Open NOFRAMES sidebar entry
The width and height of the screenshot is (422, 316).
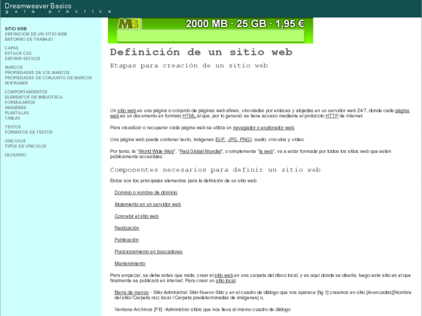[x=16, y=83]
